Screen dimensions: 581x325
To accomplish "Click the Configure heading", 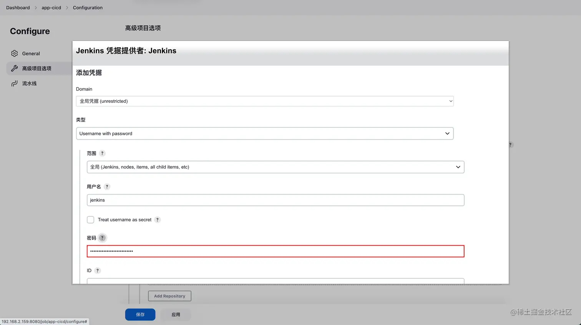I will [x=30, y=31].
